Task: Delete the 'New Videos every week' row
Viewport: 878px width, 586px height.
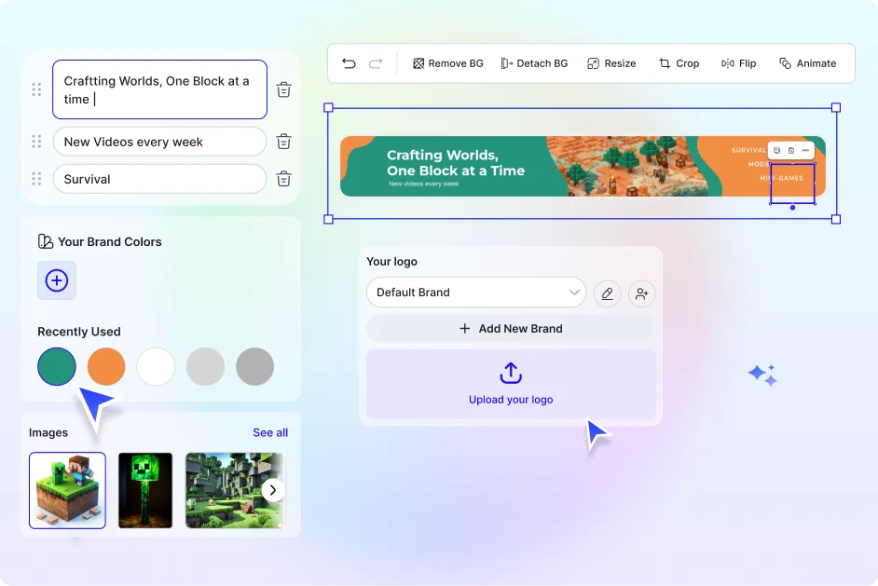Action: pyautogui.click(x=284, y=142)
